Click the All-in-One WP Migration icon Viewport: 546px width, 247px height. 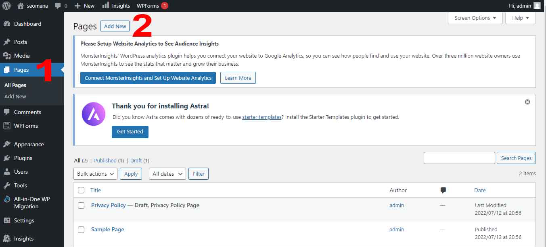point(7,199)
